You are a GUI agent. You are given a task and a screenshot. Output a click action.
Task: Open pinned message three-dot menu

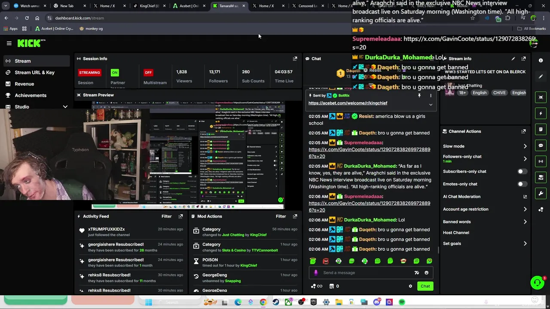pyautogui.click(x=431, y=96)
